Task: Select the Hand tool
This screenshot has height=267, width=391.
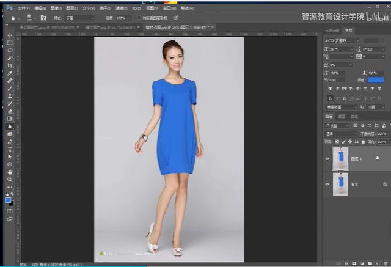Action: point(10,172)
